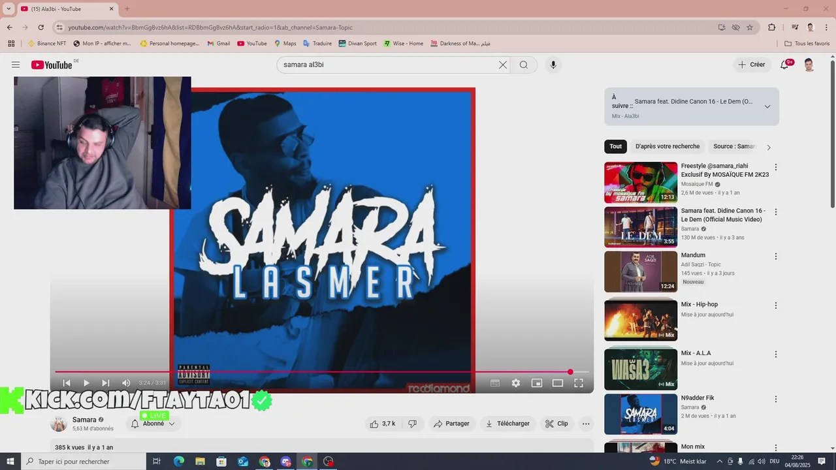Viewport: 836px width, 470px height.
Task: Open the Diwan Sport bookmark
Action: 357,44
